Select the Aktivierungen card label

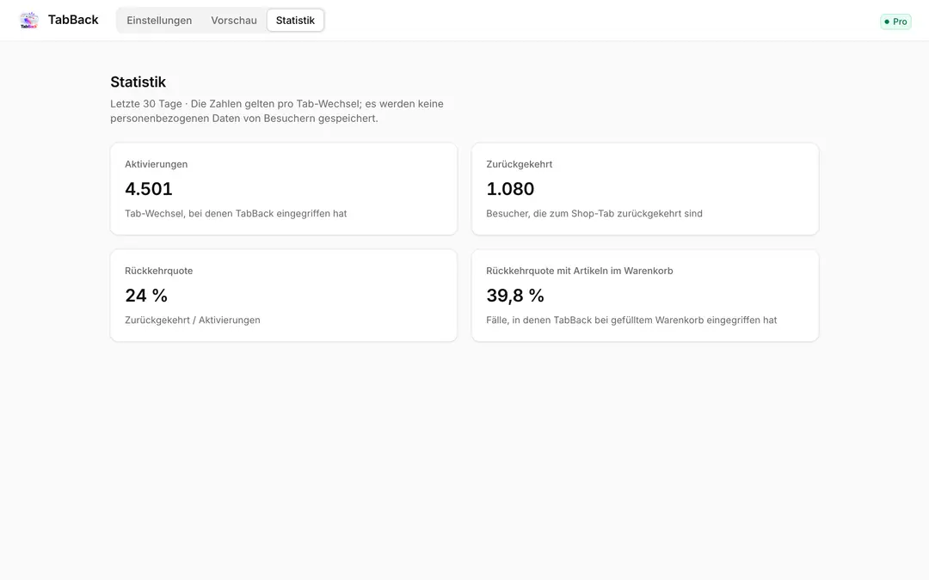(x=156, y=164)
